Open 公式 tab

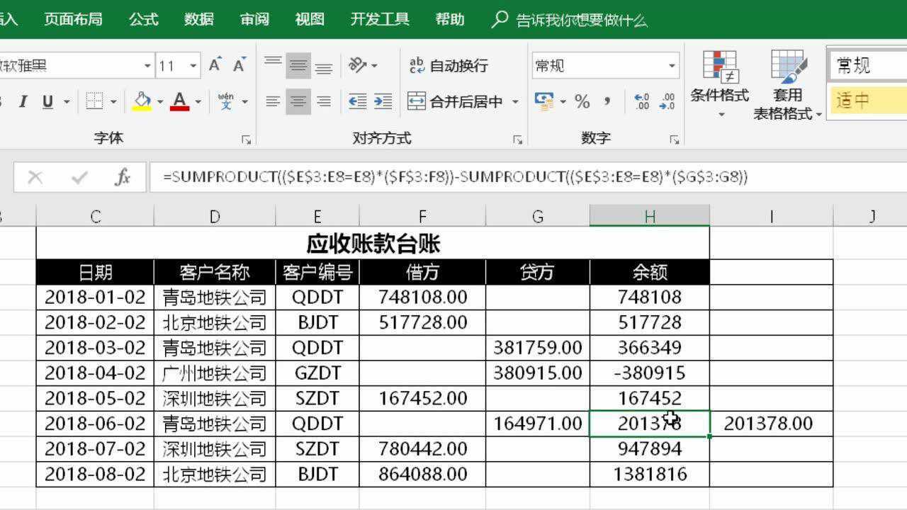(x=144, y=19)
